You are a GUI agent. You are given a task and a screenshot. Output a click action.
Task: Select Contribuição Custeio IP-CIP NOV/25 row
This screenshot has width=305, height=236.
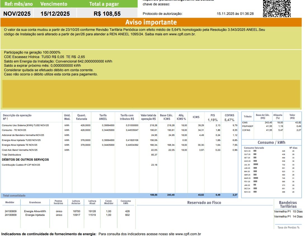click(21, 165)
